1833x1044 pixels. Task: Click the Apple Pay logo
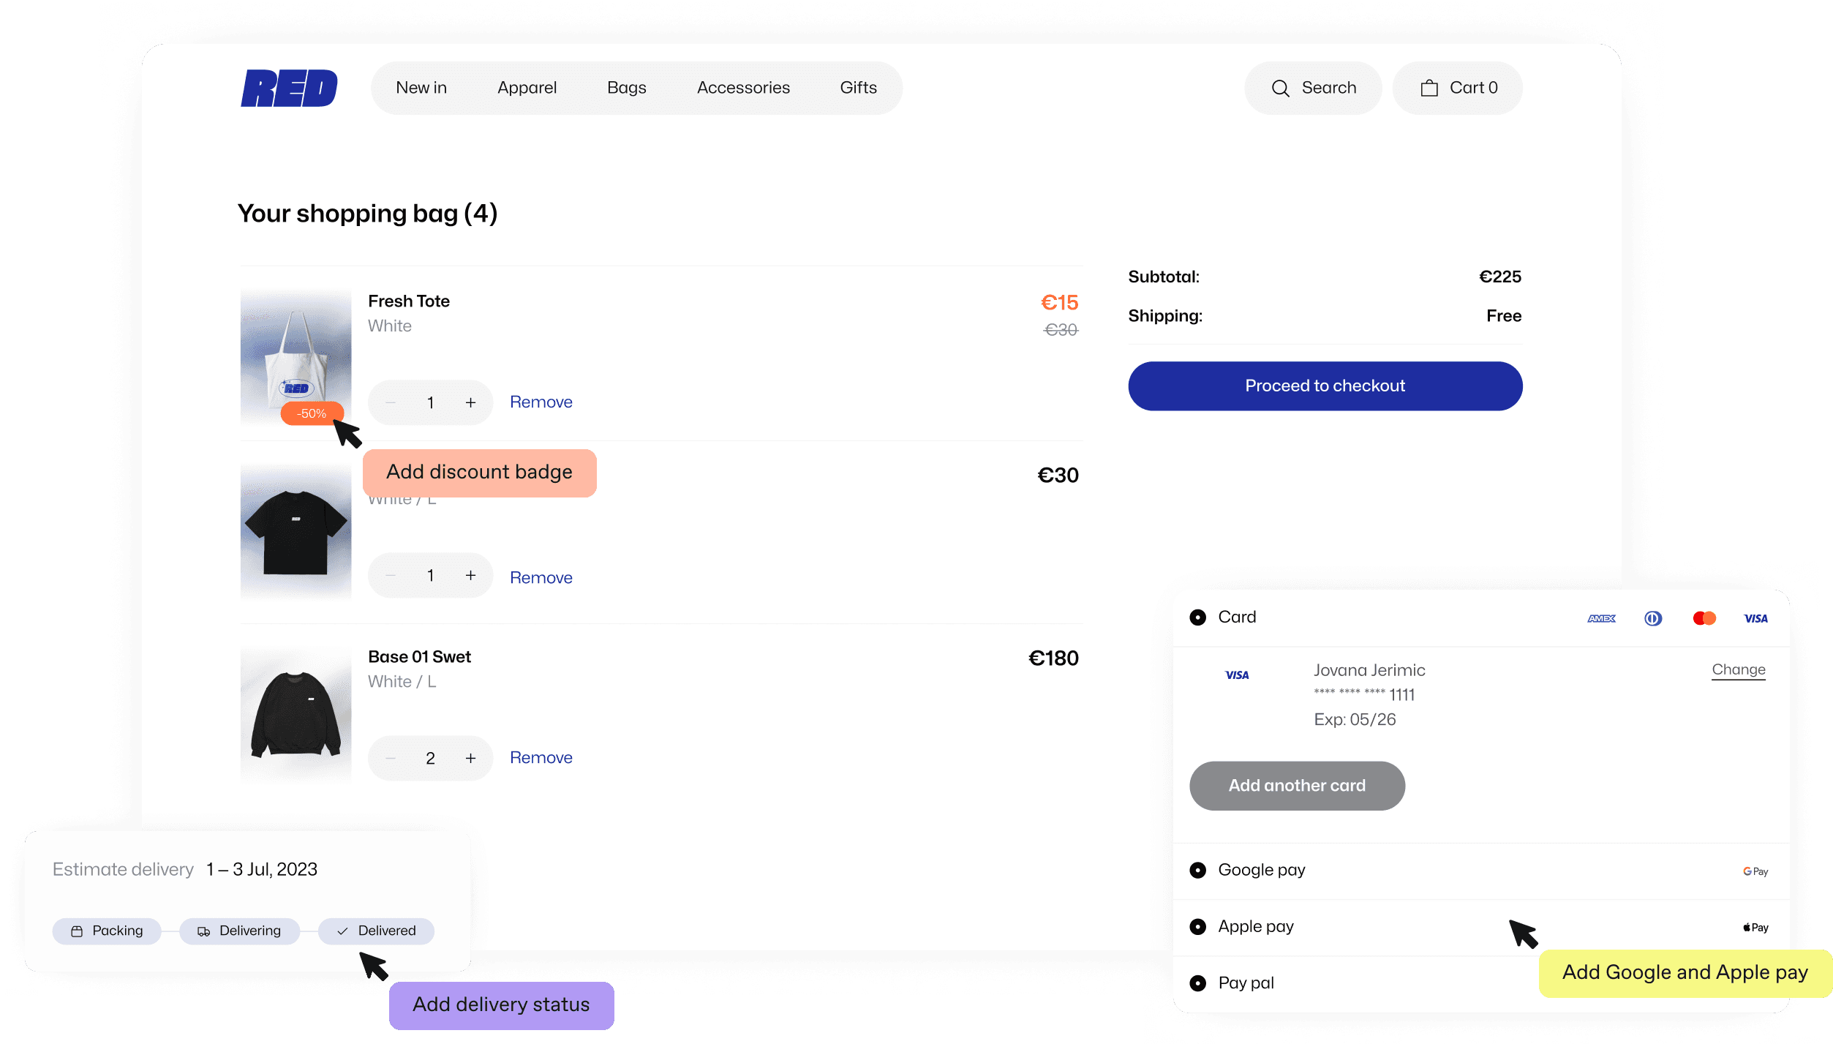1755,928
